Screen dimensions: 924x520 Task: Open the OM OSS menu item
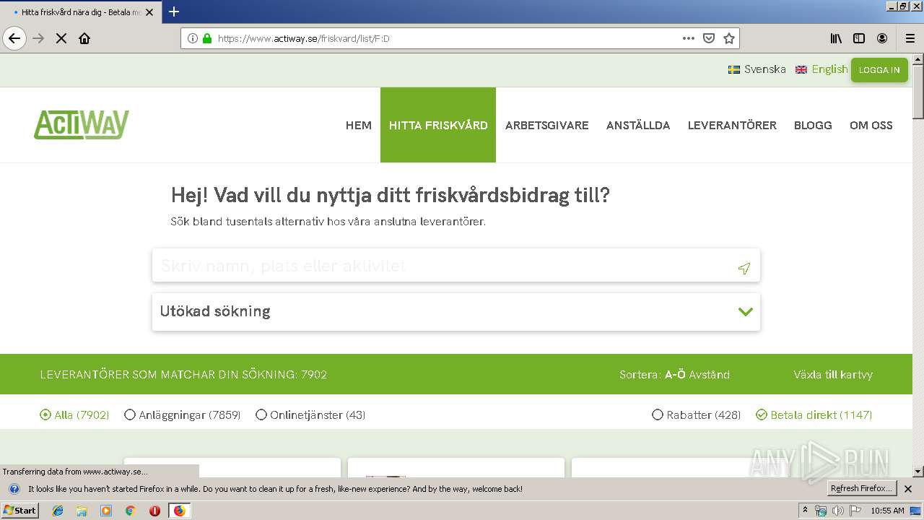point(871,125)
